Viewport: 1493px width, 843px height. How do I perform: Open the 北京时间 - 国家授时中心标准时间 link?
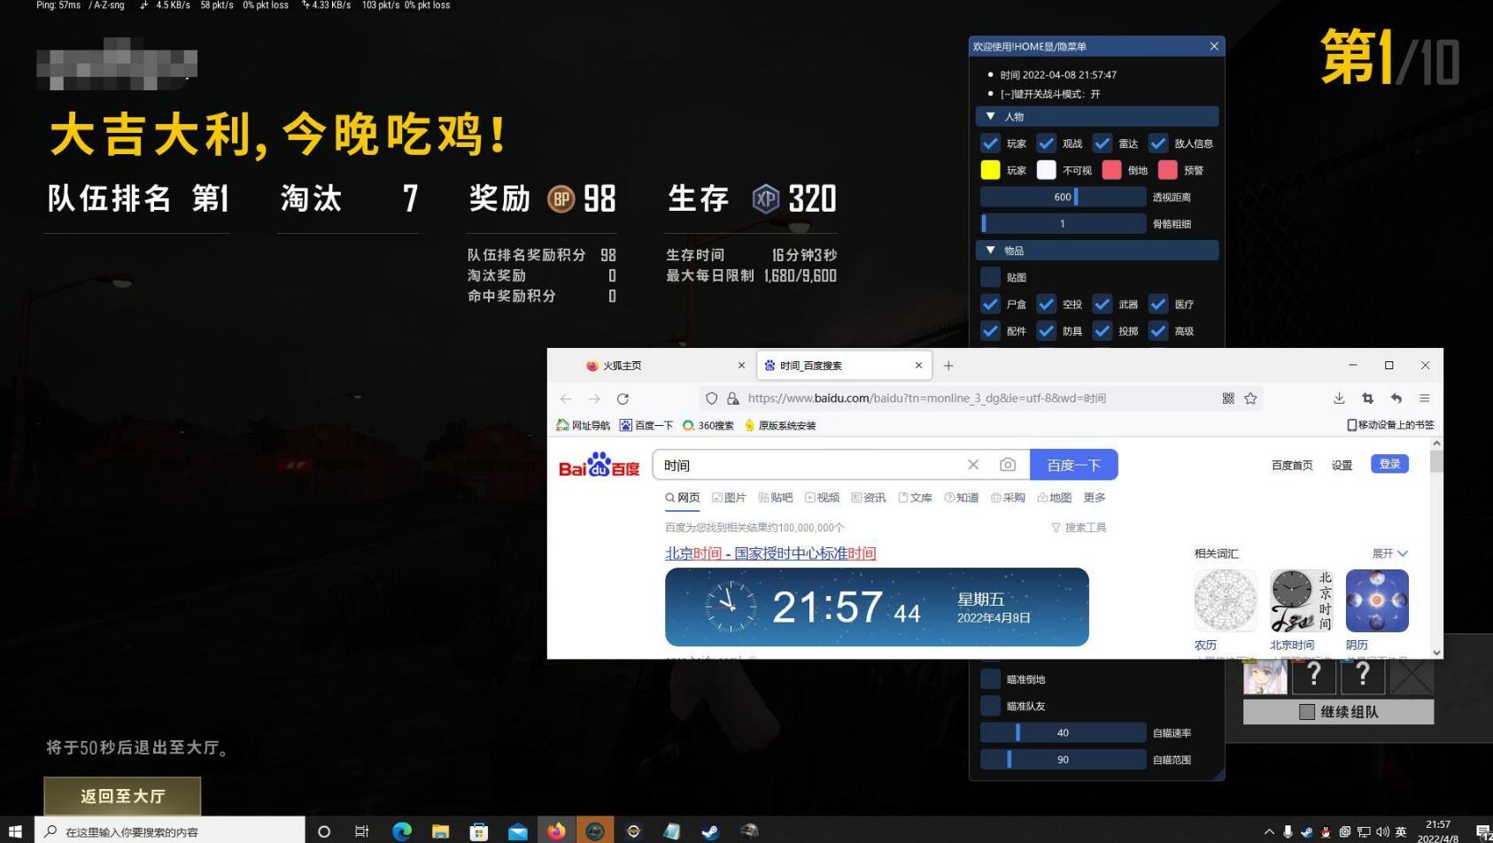(770, 553)
